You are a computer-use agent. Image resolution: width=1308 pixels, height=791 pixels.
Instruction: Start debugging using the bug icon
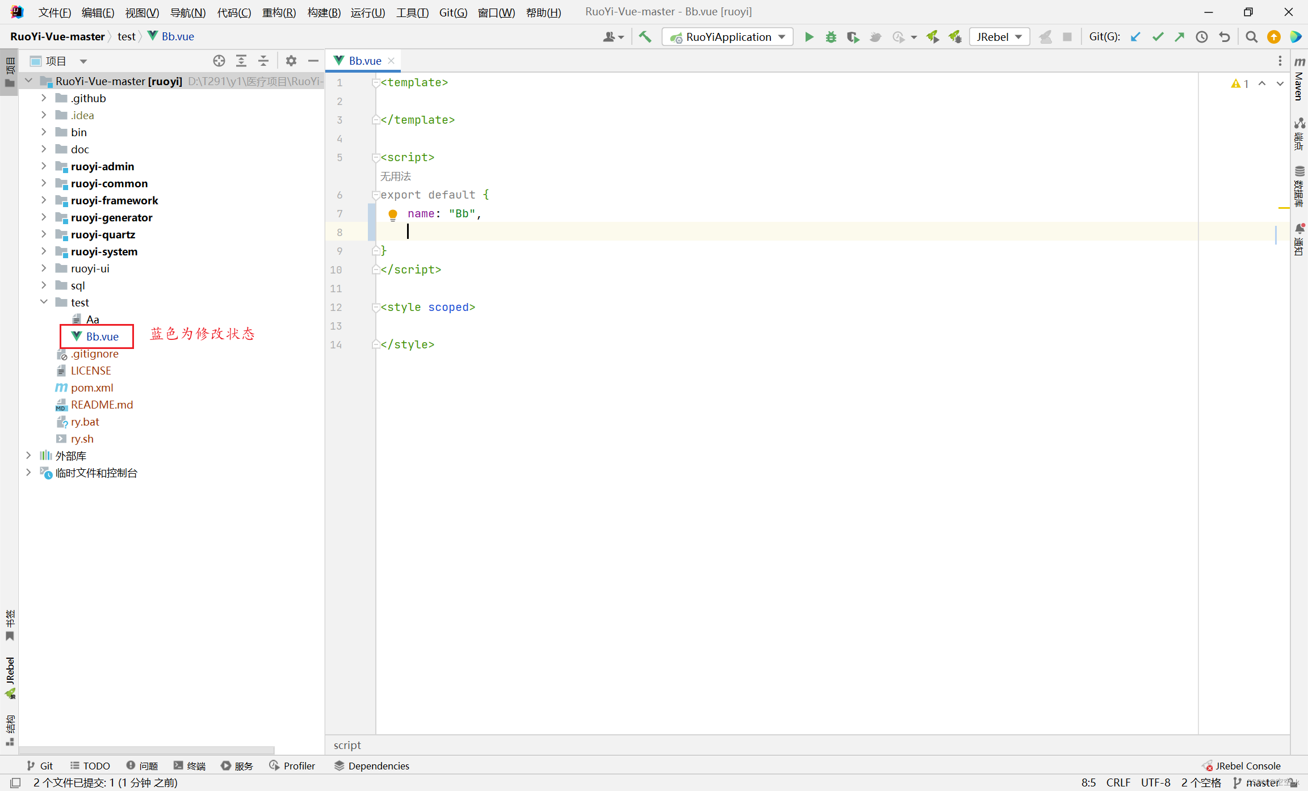coord(831,36)
